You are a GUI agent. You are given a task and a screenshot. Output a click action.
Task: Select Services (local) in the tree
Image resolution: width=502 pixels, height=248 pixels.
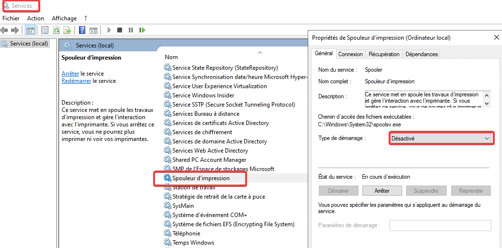click(29, 44)
